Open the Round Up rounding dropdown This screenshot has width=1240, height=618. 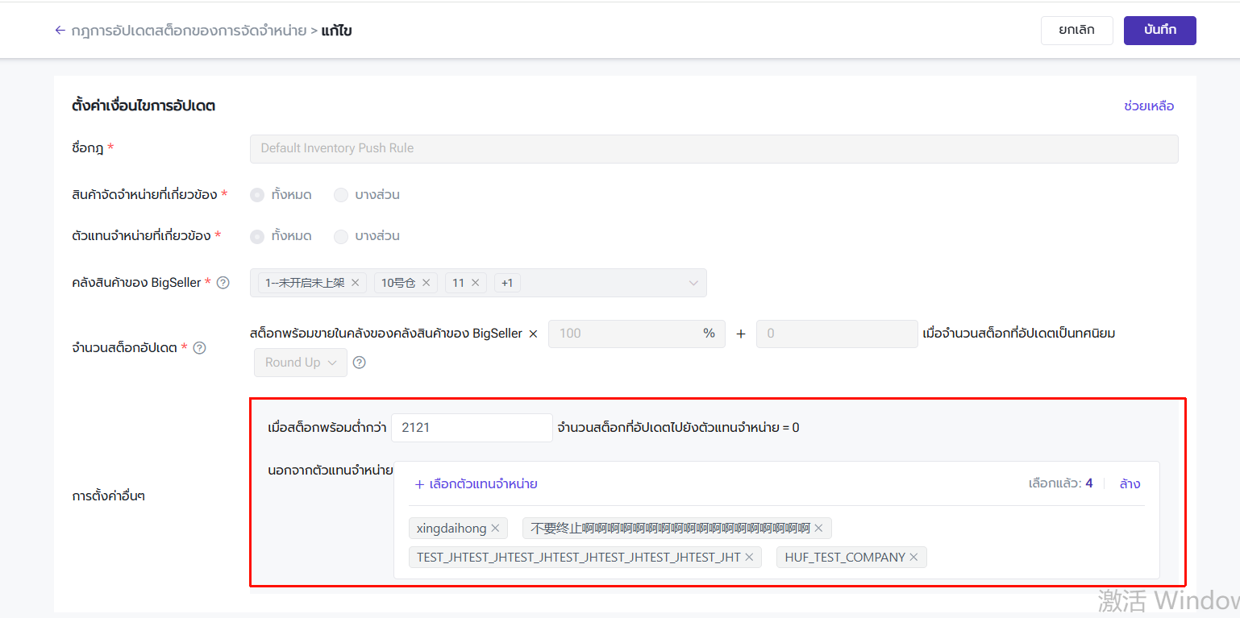[x=301, y=363]
